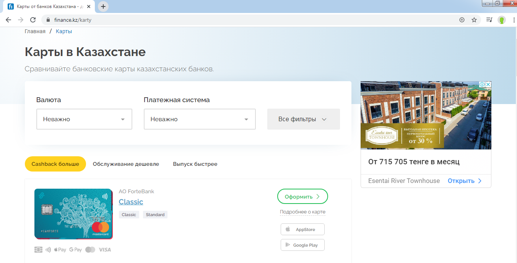Click the Esentai River Townhouse ad image
The image size is (517, 263).
pyautogui.click(x=426, y=115)
